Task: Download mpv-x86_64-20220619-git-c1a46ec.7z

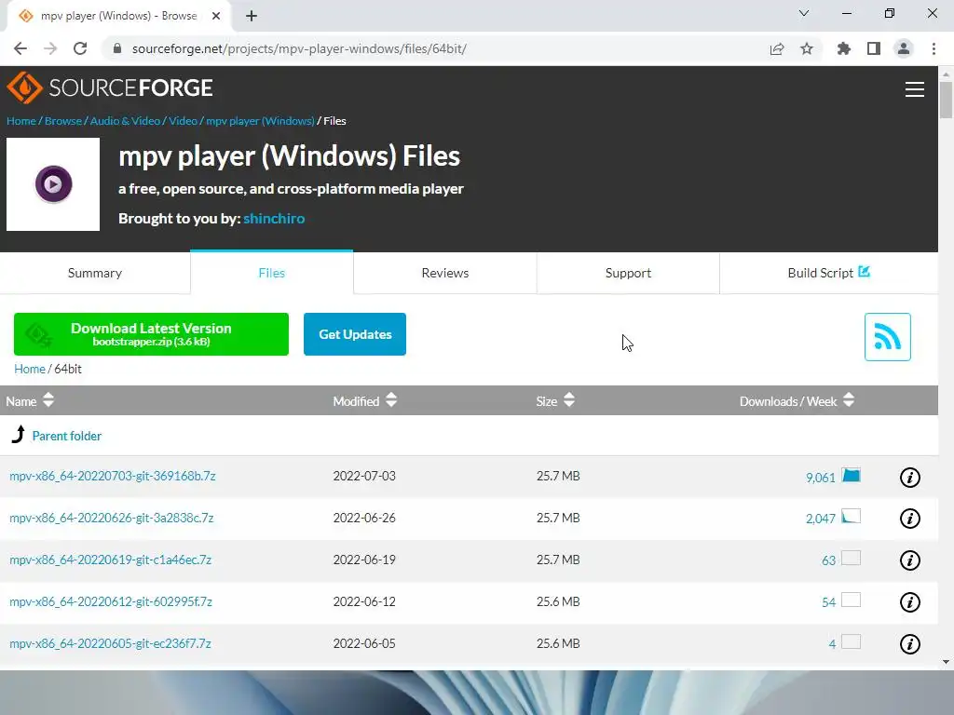Action: (110, 560)
